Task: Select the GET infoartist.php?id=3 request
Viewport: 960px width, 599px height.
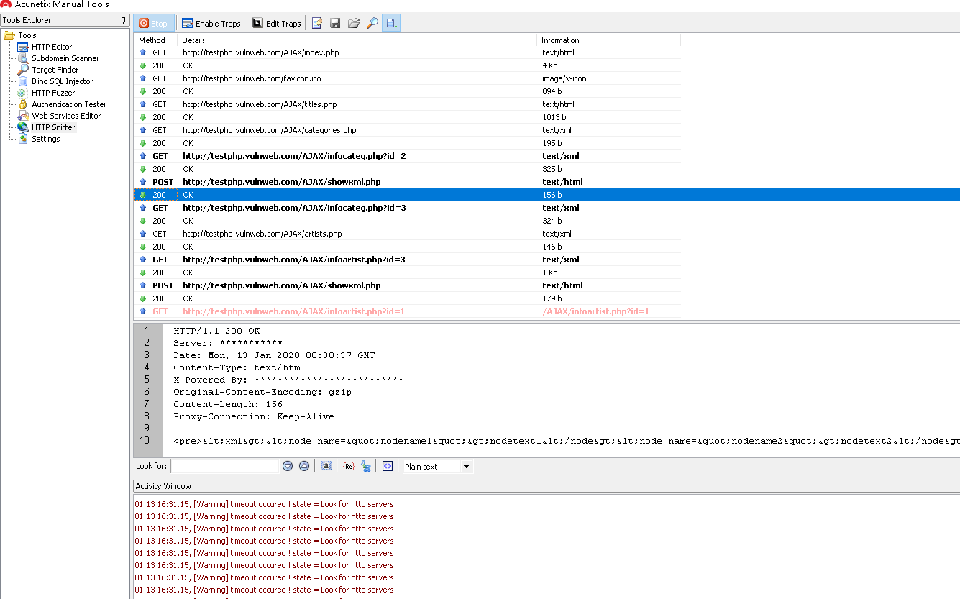Action: 408,260
